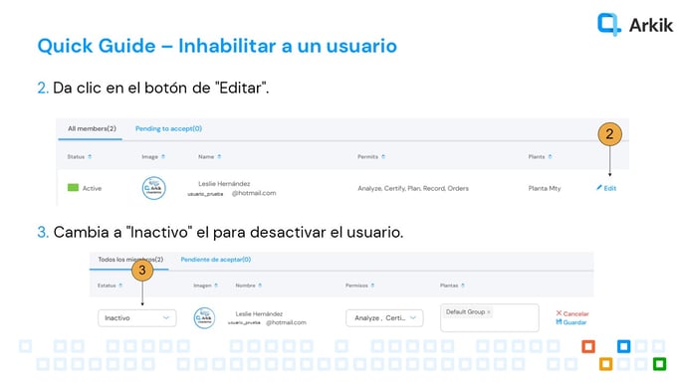This screenshot has height=385, width=685.
Task: Sort by the Nombre column header
Action: coord(249,286)
